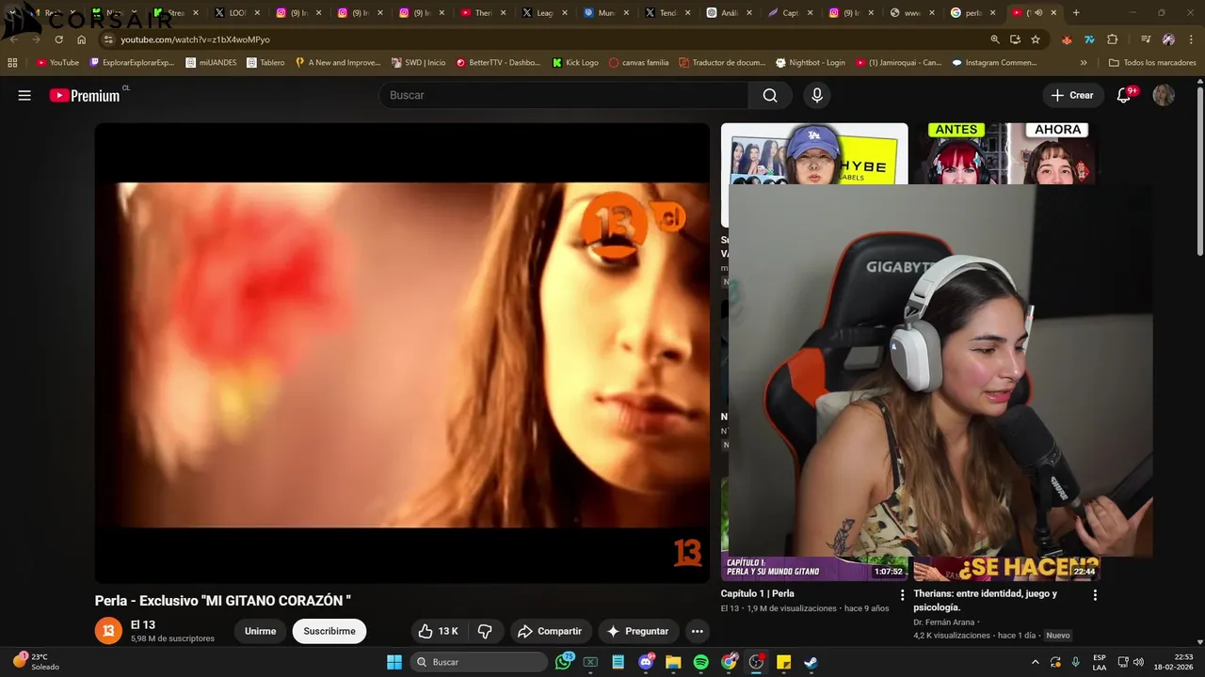
Task: Open the canvas familia bookmark
Action: coord(639,63)
